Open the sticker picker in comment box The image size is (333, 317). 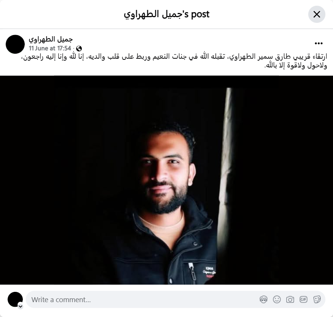point(317,299)
